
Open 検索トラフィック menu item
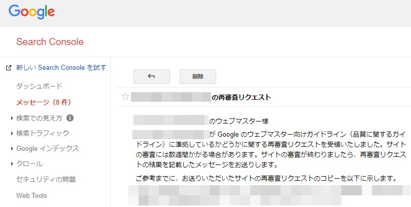(43, 133)
